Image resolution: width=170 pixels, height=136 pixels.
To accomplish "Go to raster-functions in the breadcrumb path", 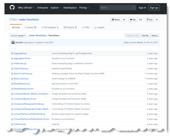I will coord(38,35).
